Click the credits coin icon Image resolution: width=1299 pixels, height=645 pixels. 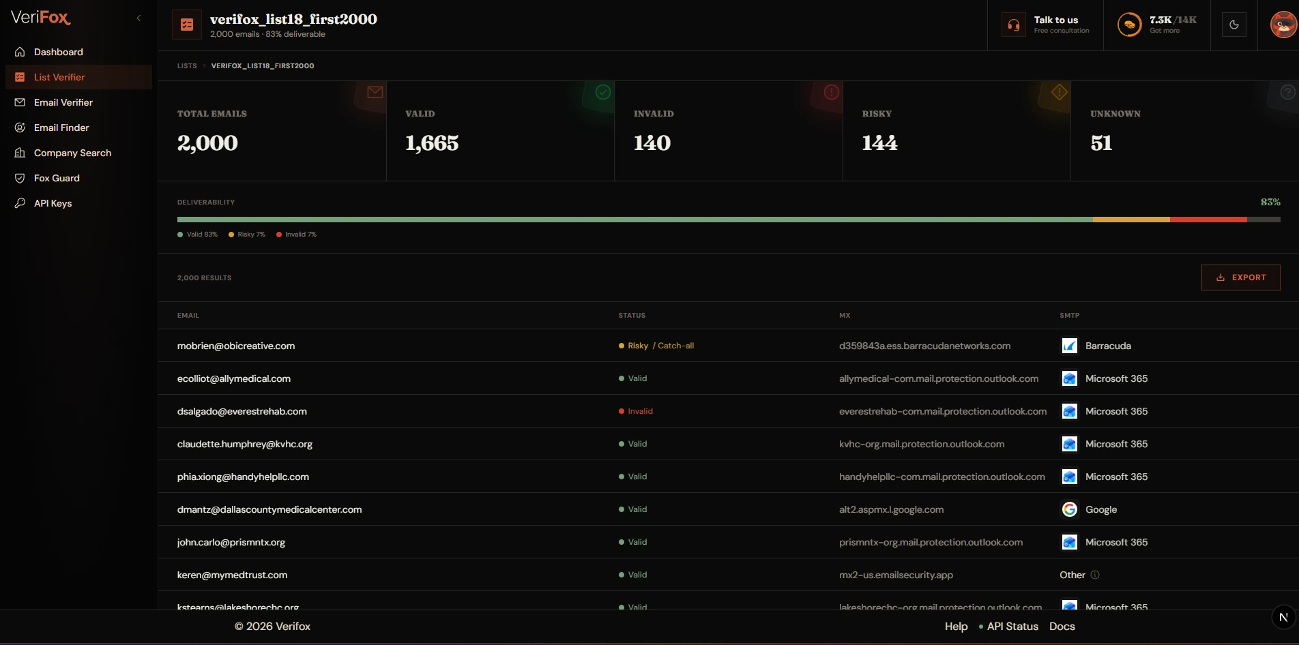click(x=1129, y=25)
